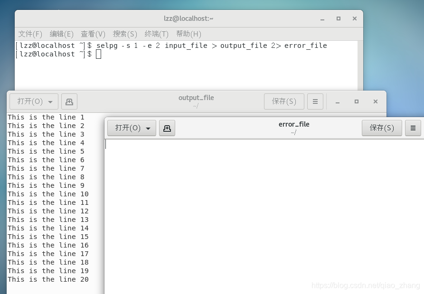The height and width of the screenshot is (294, 424).
Task: Click text "This is the line 11"
Action: click(x=48, y=202)
